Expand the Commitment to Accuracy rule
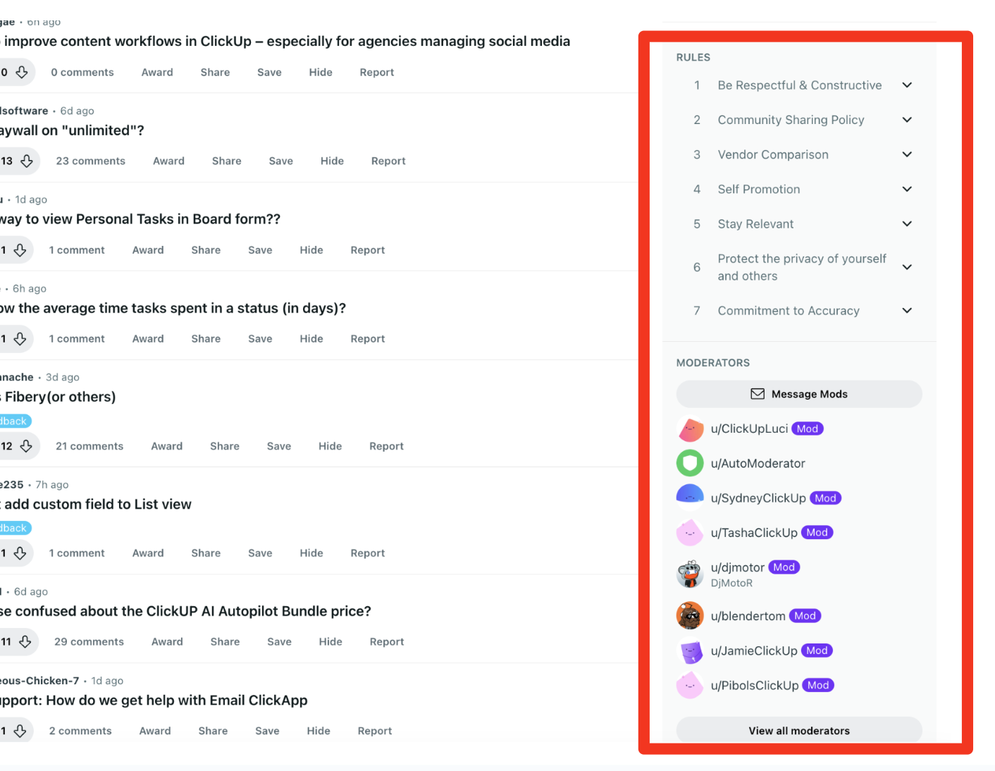Screen dimensions: 995x771 pos(907,311)
